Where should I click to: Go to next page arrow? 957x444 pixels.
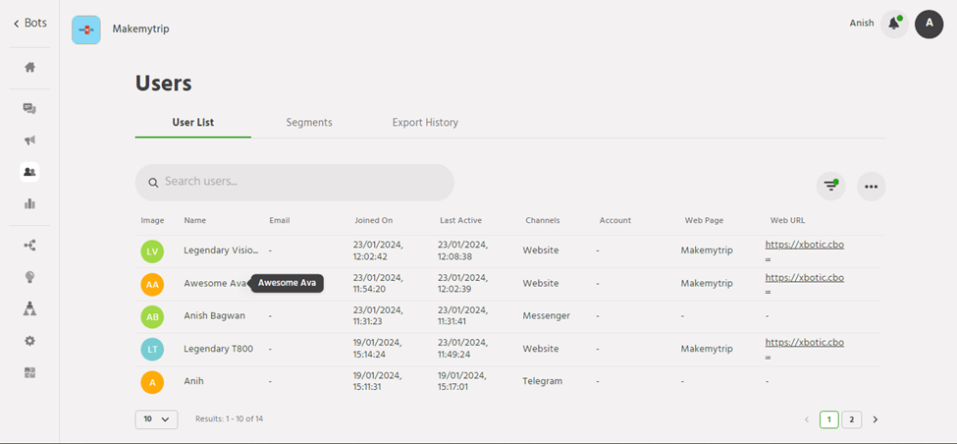point(876,419)
